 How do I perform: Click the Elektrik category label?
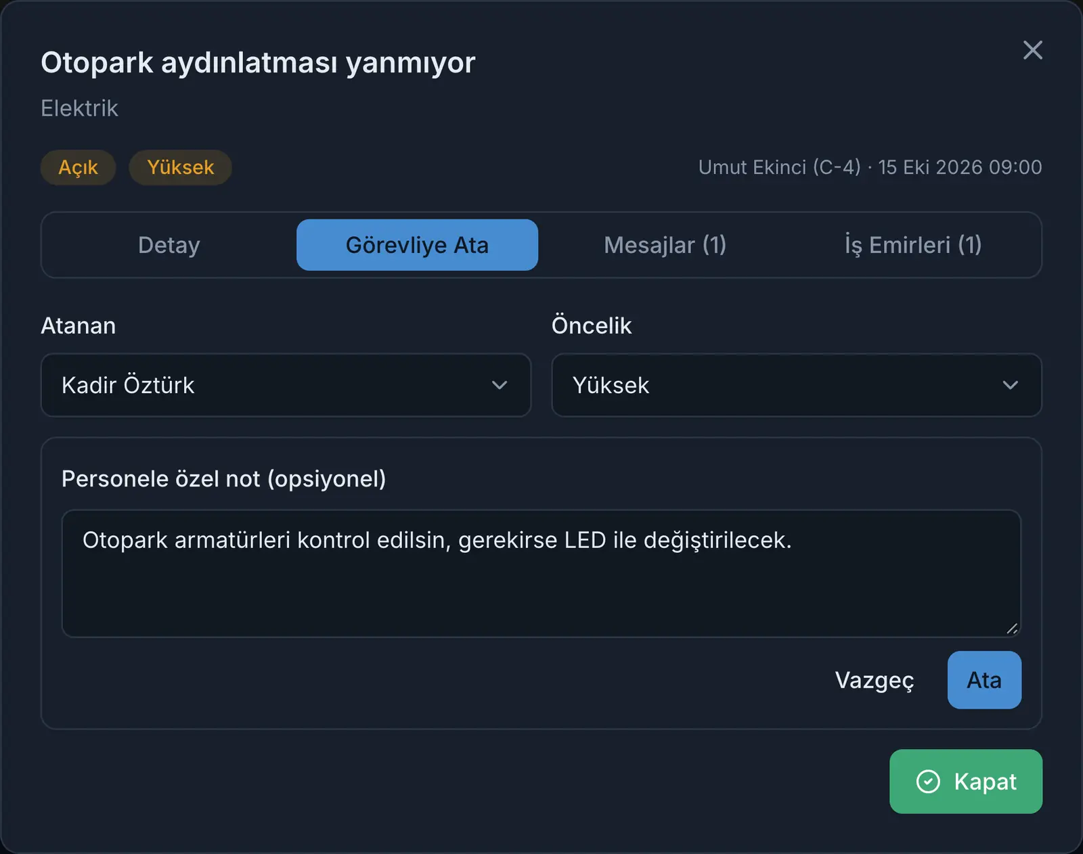coord(79,108)
